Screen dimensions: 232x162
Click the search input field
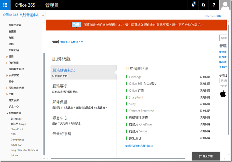tap(223, 38)
